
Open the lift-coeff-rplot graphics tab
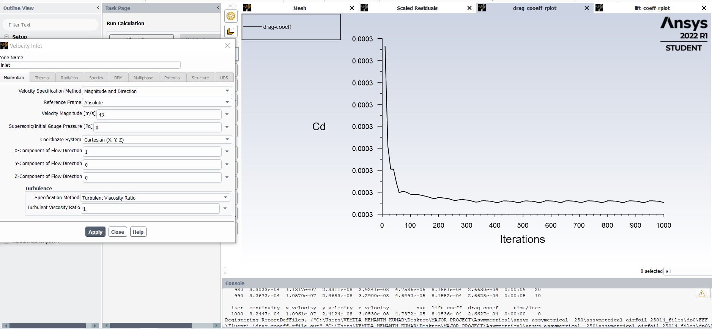point(652,8)
